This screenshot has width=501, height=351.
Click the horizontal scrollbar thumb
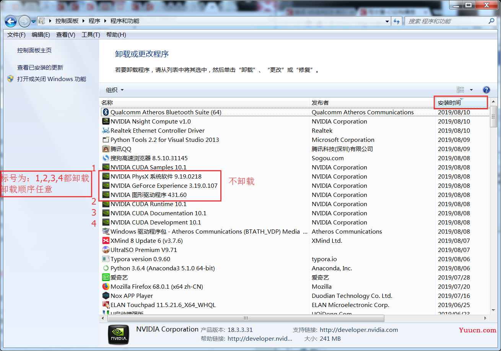(247, 318)
